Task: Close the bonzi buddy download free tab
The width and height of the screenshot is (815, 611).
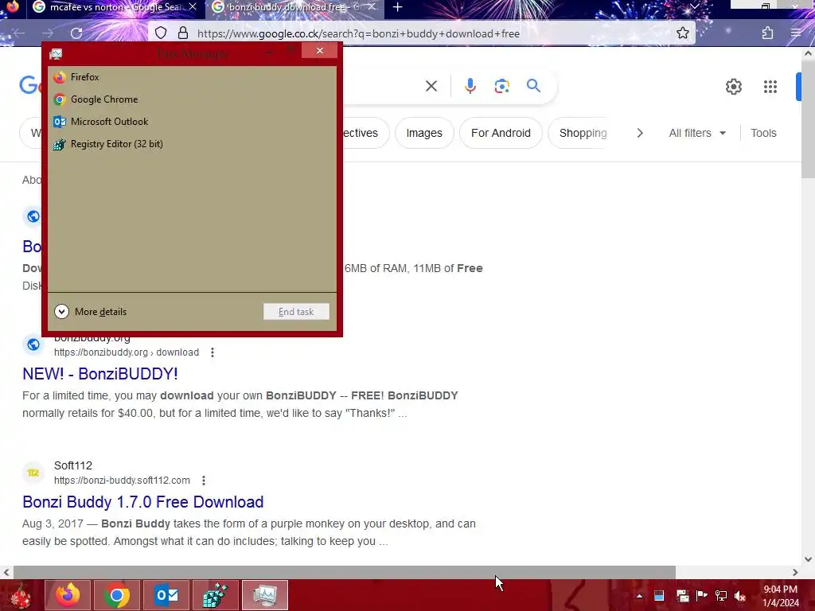Action: click(x=372, y=7)
